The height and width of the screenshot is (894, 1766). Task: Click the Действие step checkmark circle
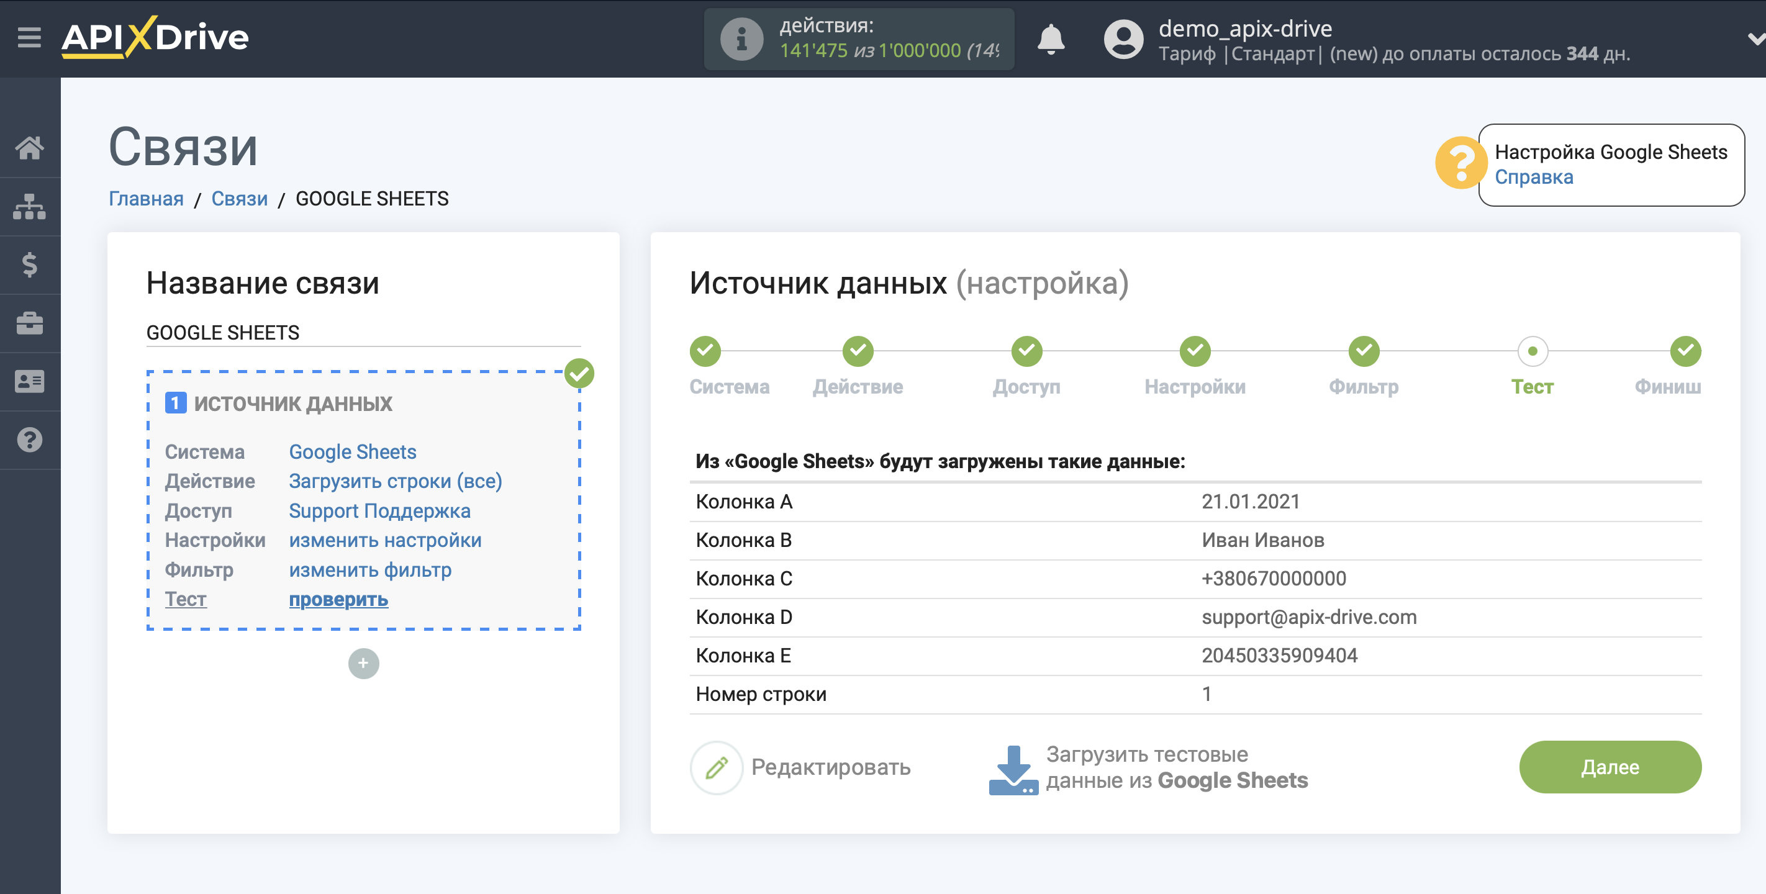858,351
